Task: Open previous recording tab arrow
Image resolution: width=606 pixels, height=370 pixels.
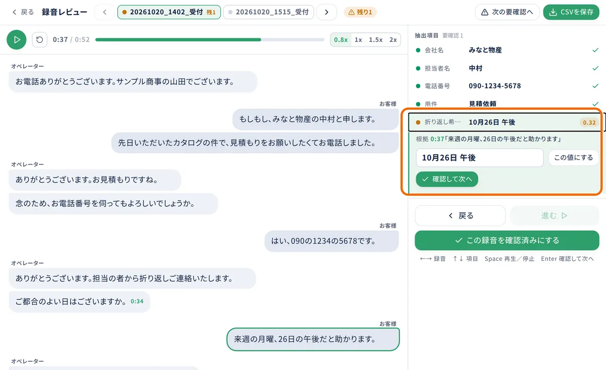Action: coord(105,12)
